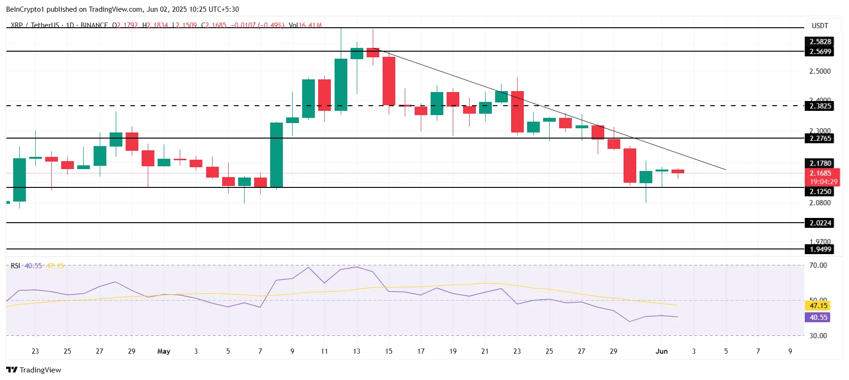Click the large green candle near May 8
This screenshot has width=849, height=380.
[x=276, y=155]
